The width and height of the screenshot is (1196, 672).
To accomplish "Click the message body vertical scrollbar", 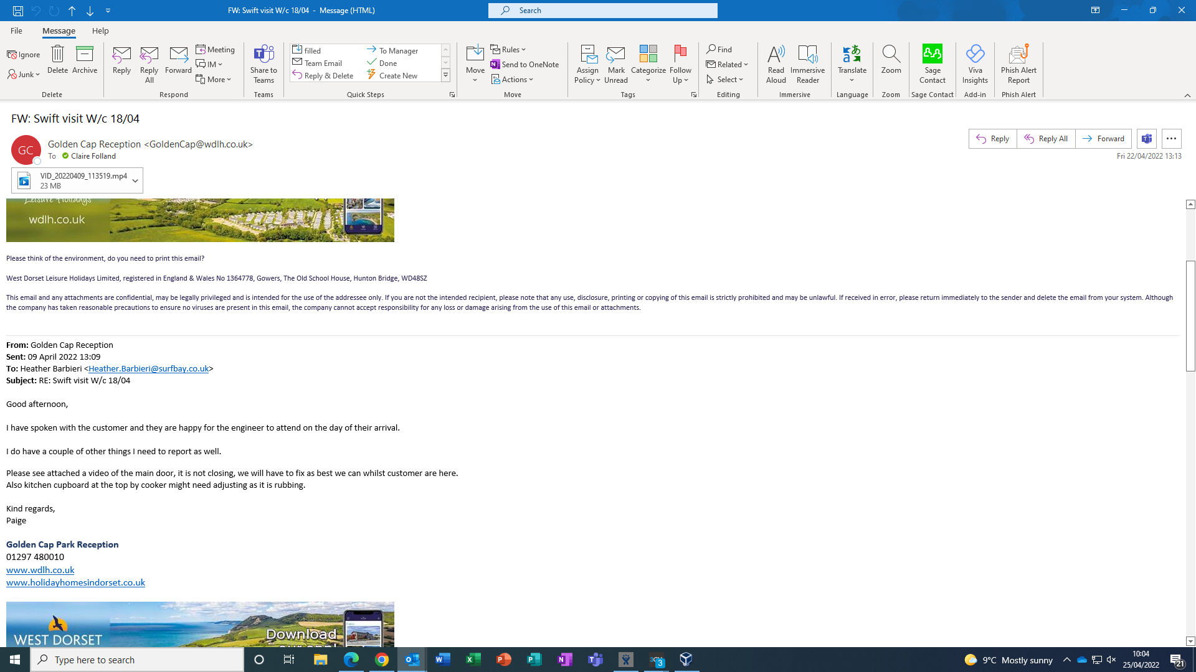I will (x=1190, y=316).
